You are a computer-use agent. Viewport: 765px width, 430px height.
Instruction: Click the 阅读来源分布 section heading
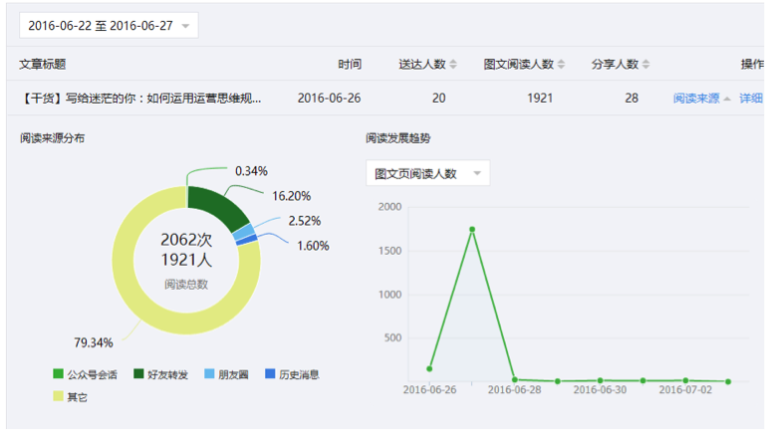click(52, 138)
